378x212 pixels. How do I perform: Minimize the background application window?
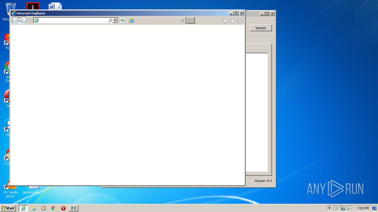pyautogui.click(x=262, y=14)
